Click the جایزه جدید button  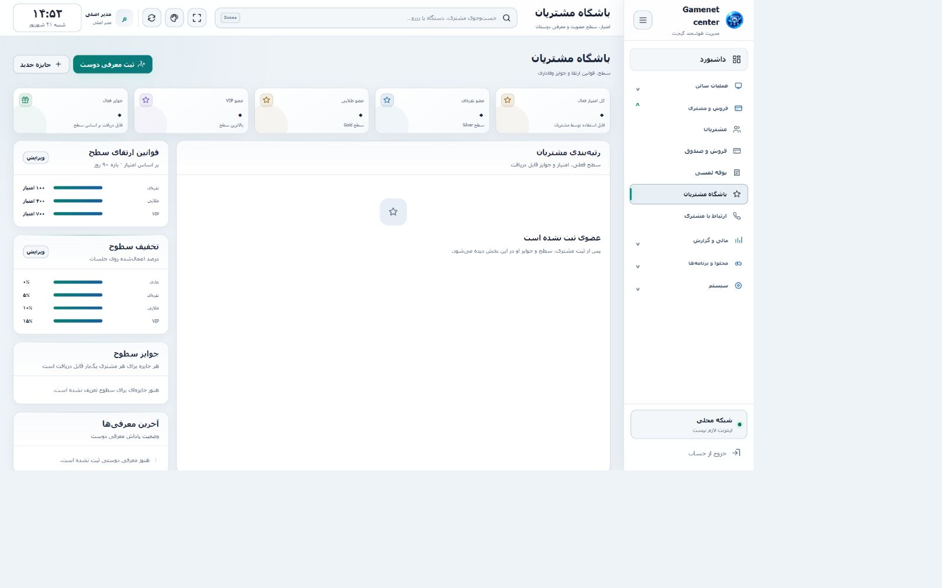coord(41,65)
